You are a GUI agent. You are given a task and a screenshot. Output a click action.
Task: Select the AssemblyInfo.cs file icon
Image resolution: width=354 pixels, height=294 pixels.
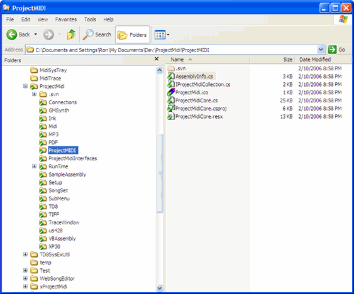click(171, 76)
